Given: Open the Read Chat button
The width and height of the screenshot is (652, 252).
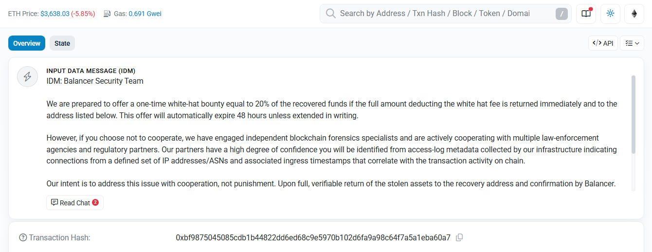Looking at the screenshot, I should [75, 203].
